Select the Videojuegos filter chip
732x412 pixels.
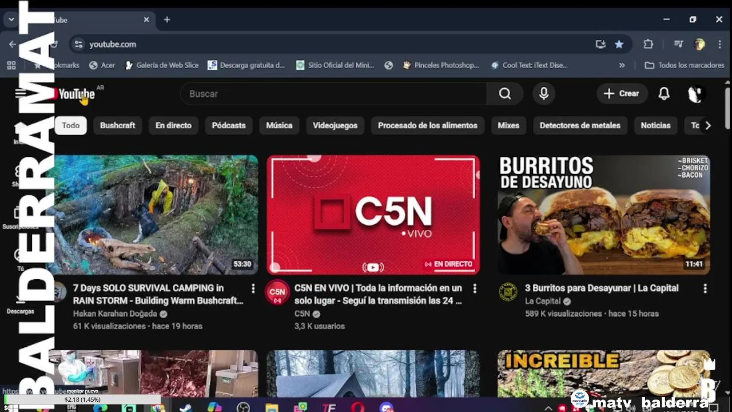pos(335,125)
